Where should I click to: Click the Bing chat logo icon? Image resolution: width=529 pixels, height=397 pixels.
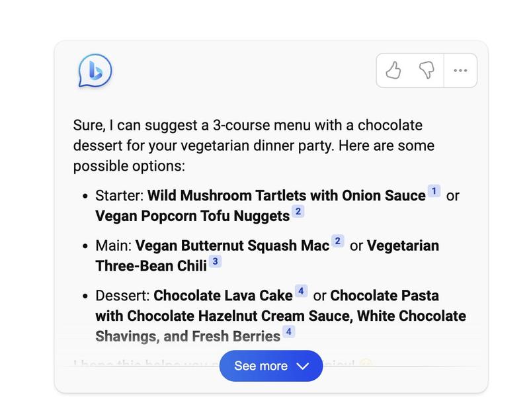[x=95, y=71]
